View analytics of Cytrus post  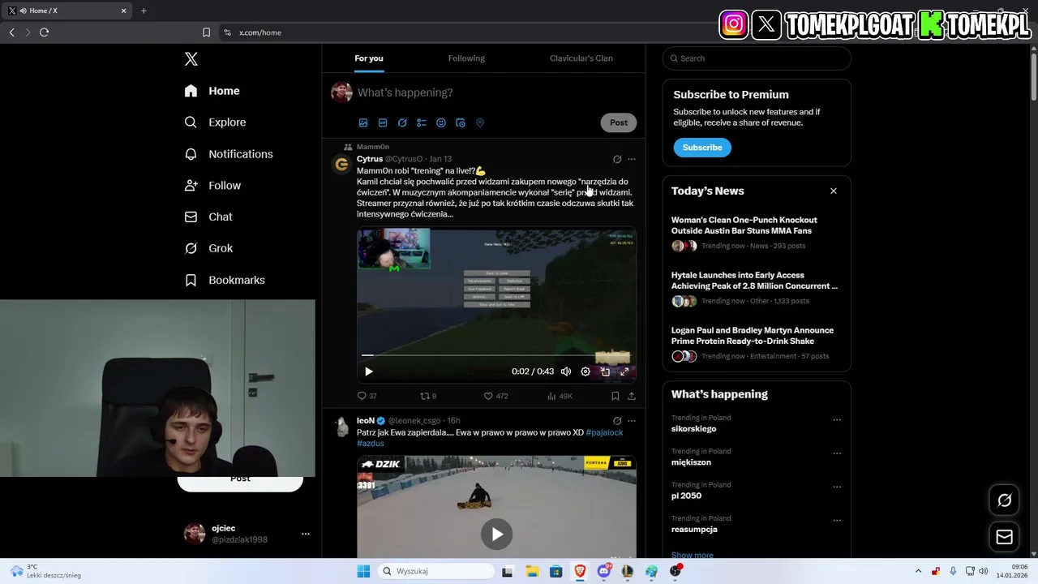point(560,396)
